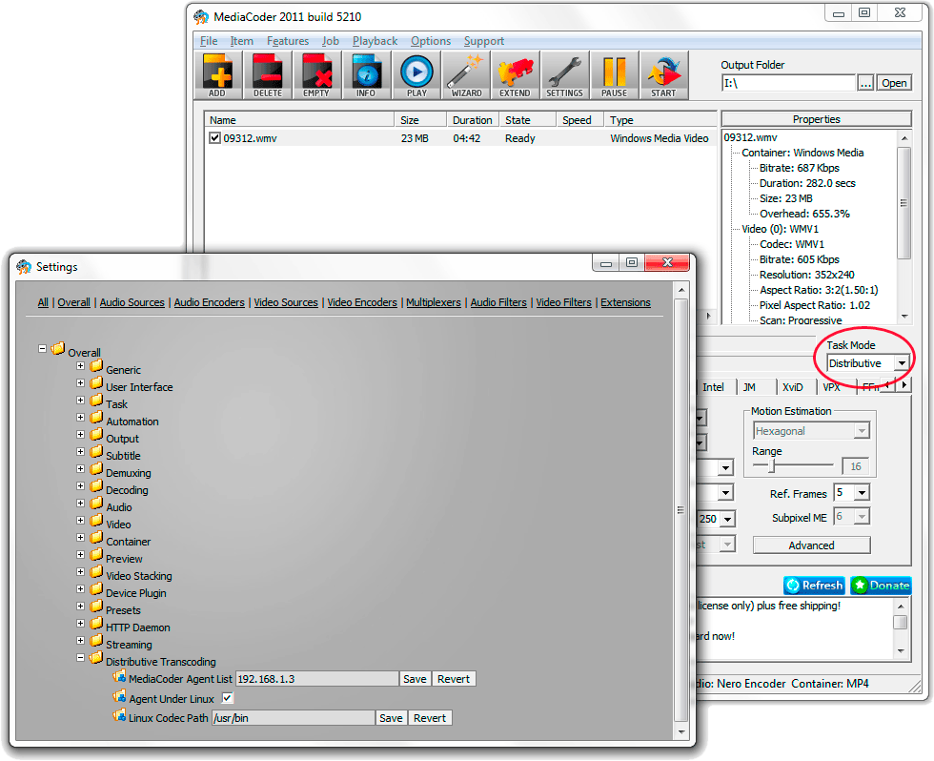Open the File menu
Image resolution: width=934 pixels, height=761 pixels.
[x=209, y=41]
